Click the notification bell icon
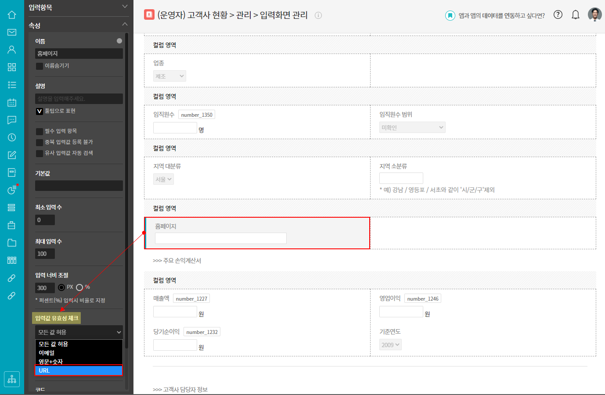 pyautogui.click(x=575, y=15)
